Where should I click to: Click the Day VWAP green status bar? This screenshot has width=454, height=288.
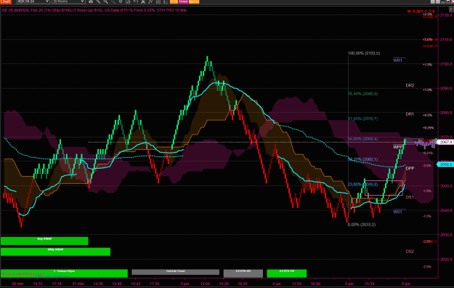pyautogui.click(x=44, y=241)
